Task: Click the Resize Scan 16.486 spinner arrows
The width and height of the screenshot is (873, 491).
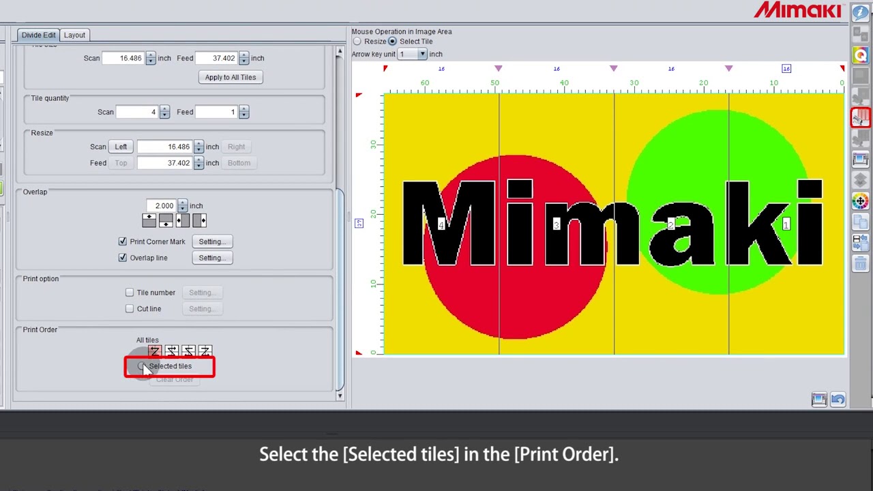Action: tap(198, 147)
